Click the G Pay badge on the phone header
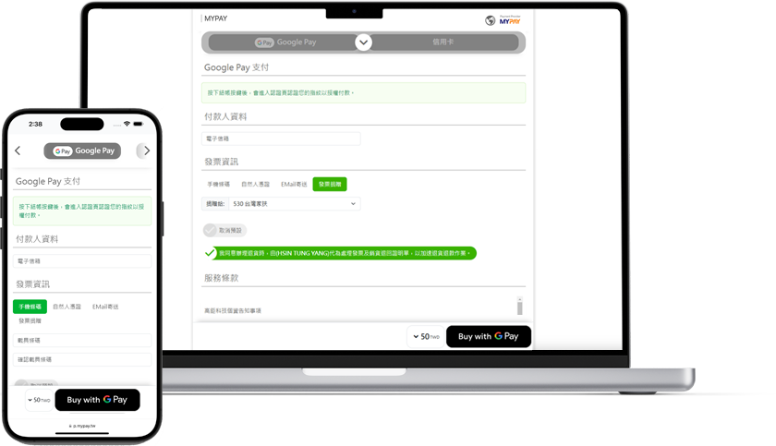 [63, 151]
